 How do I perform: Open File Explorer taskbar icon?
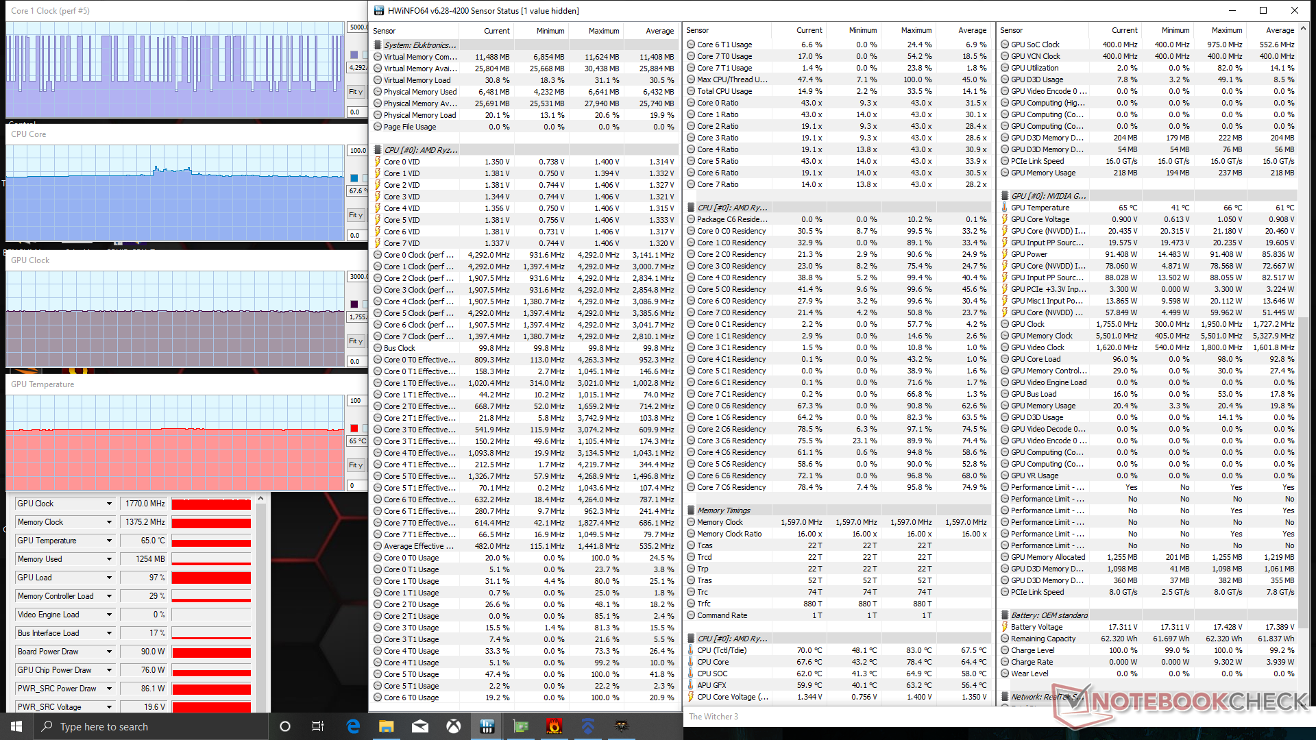(x=387, y=726)
